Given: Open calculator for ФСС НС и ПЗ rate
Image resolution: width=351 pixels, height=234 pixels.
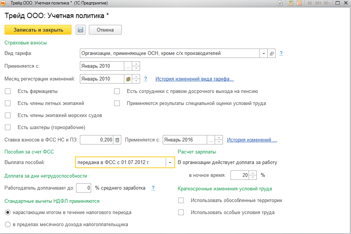Looking at the screenshot, I should (x=118, y=140).
